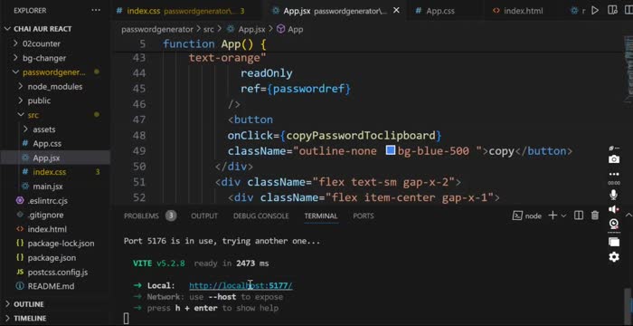This screenshot has width=633, height=326.
Task: Split the editor with layout icon
Action: tap(612, 11)
